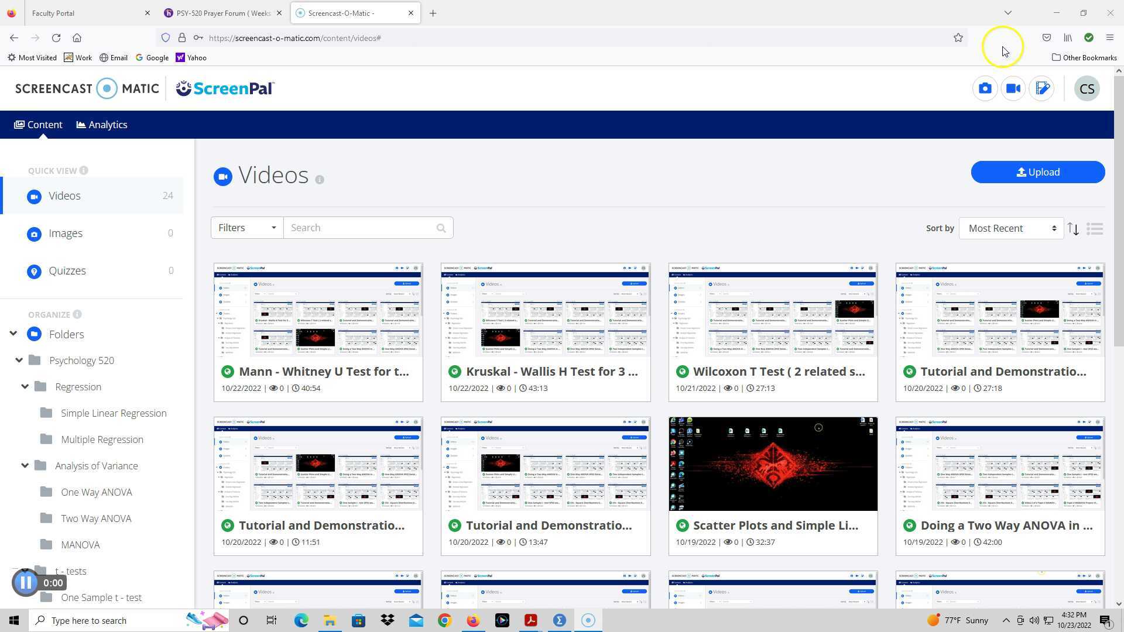Click the screenshot camera icon in header

[x=985, y=88]
